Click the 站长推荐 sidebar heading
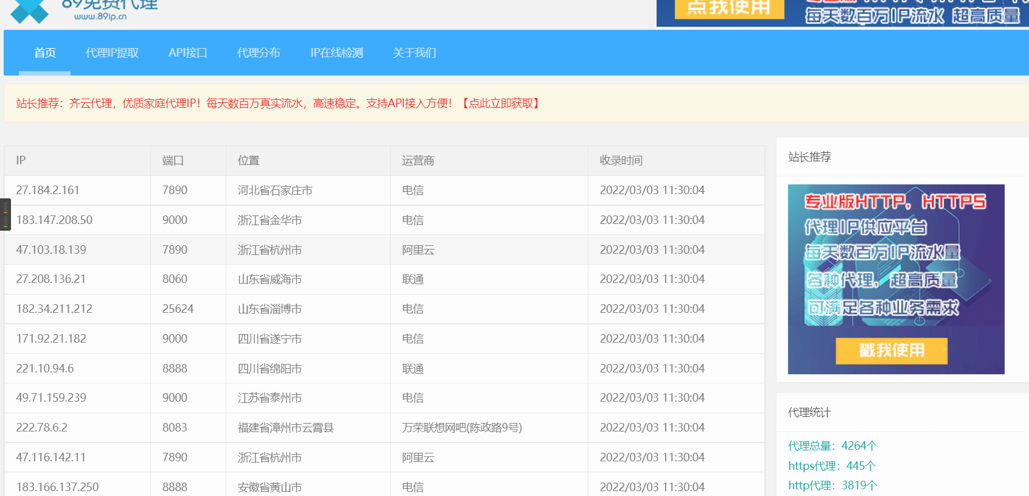Image resolution: width=1029 pixels, height=496 pixels. tap(809, 157)
